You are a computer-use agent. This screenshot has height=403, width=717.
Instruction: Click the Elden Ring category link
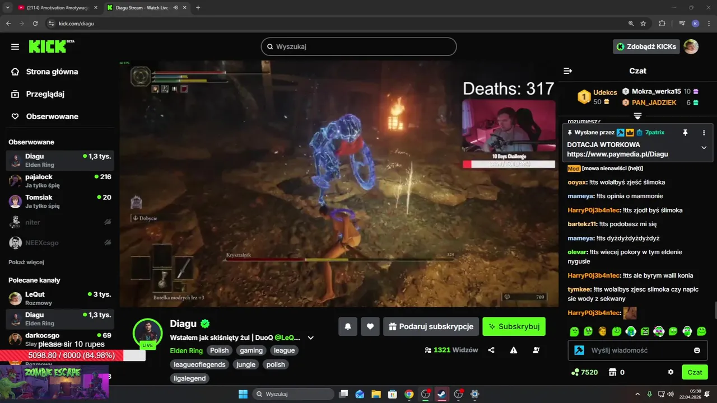point(187,350)
